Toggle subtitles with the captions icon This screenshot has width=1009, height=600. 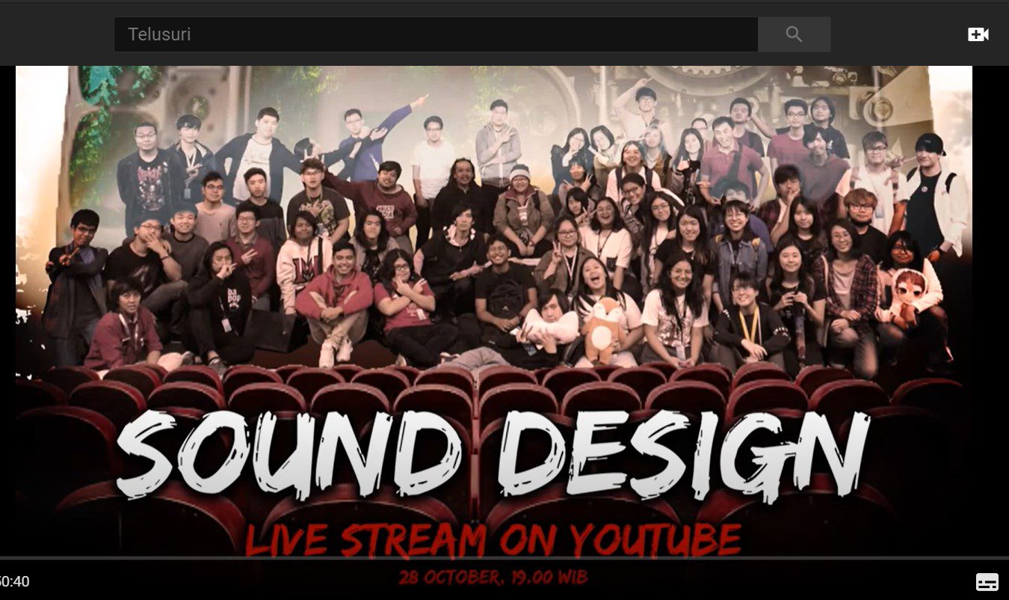click(x=987, y=581)
